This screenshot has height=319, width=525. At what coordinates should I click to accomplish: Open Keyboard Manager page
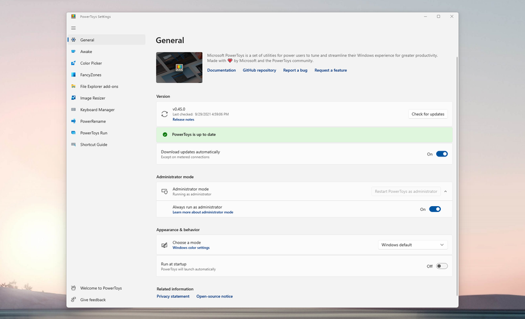coord(106,110)
